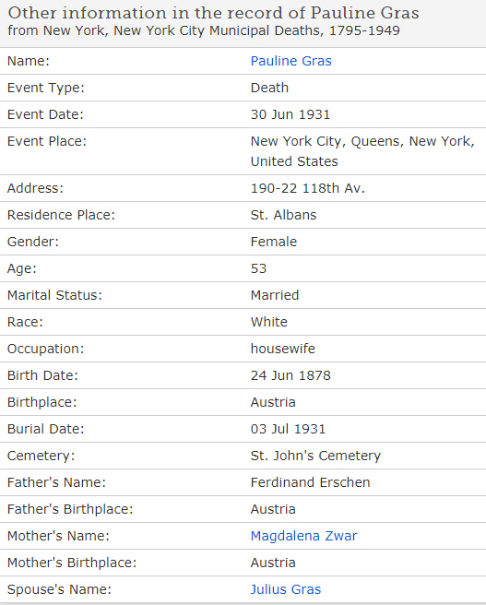486x605 pixels.
Task: Click the Occupation value housewife
Action: click(x=283, y=349)
